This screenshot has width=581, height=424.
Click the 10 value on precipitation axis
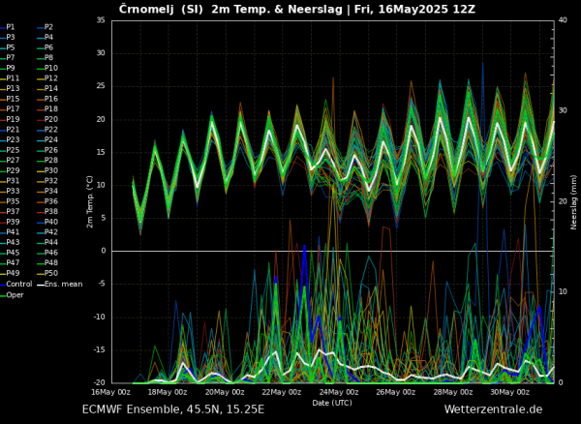click(563, 291)
